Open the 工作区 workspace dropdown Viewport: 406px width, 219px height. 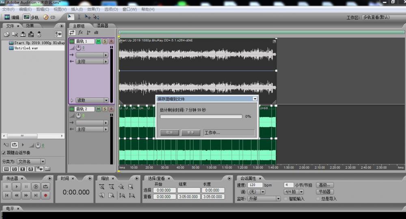point(384,17)
